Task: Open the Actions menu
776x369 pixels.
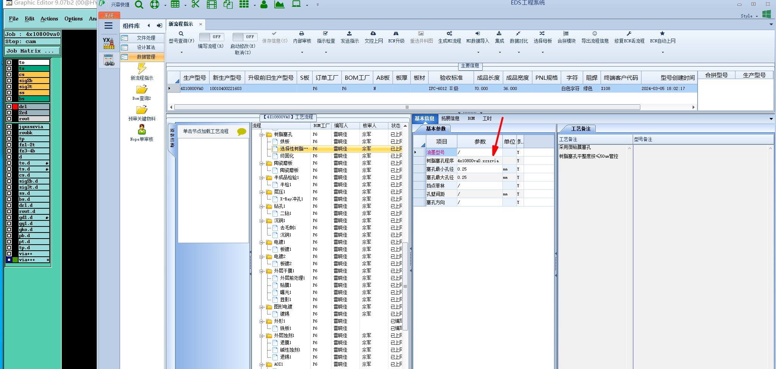Action: pyautogui.click(x=49, y=19)
